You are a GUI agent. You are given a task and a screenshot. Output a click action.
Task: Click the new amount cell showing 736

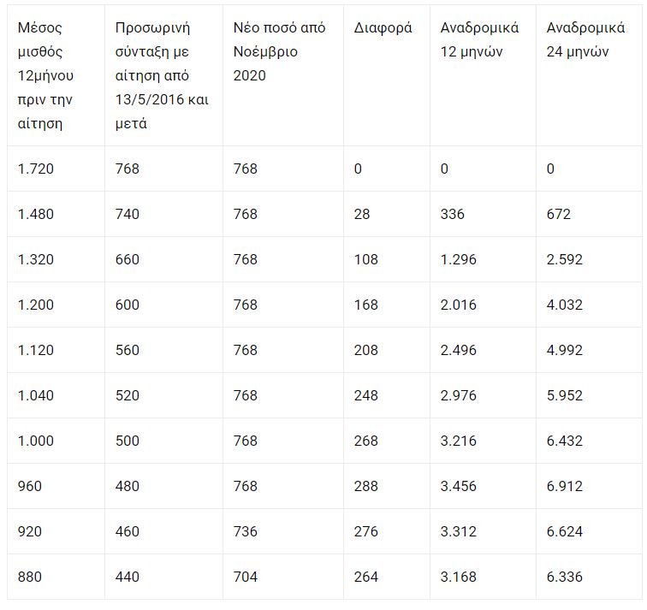click(x=245, y=531)
